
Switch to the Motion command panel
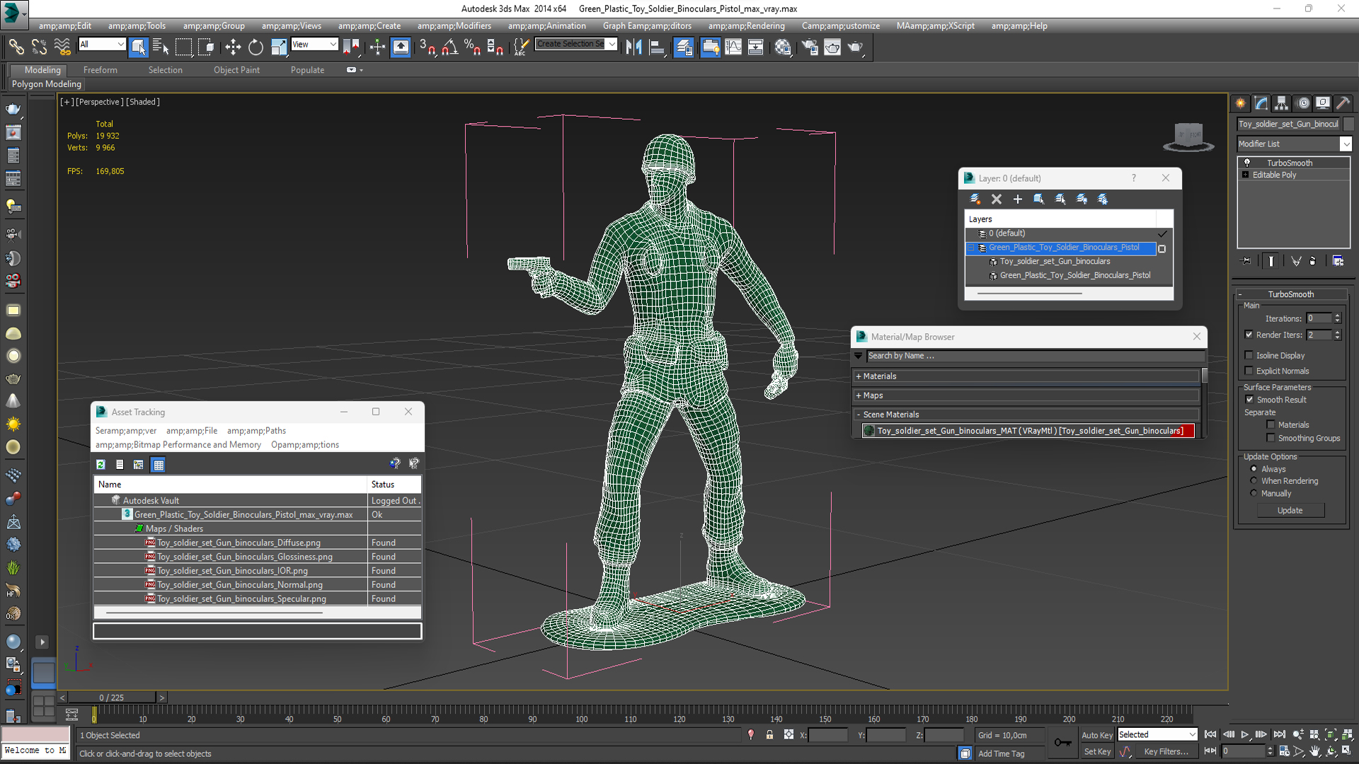(1302, 103)
